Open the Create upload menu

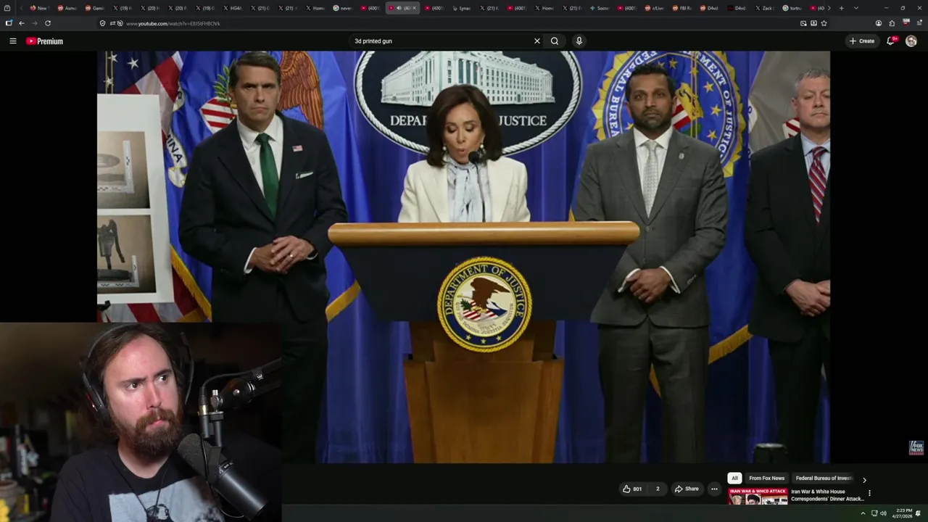coord(862,41)
